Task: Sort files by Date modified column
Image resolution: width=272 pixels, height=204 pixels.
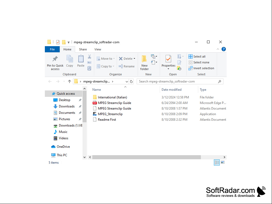Action: (172, 90)
